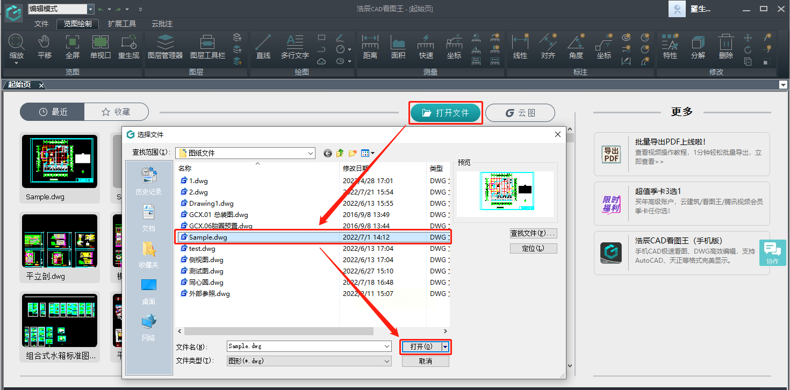
Task: Choose the 多行文字 multiline text tool
Action: click(x=295, y=46)
